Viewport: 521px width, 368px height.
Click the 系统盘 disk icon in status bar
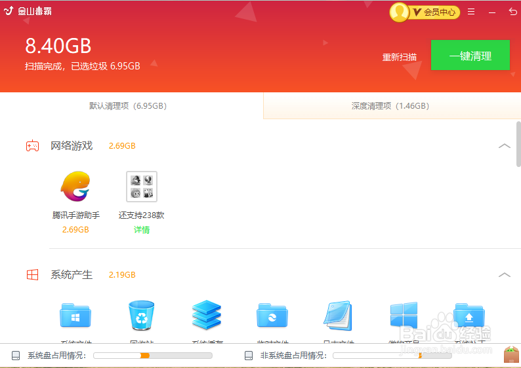click(x=16, y=356)
